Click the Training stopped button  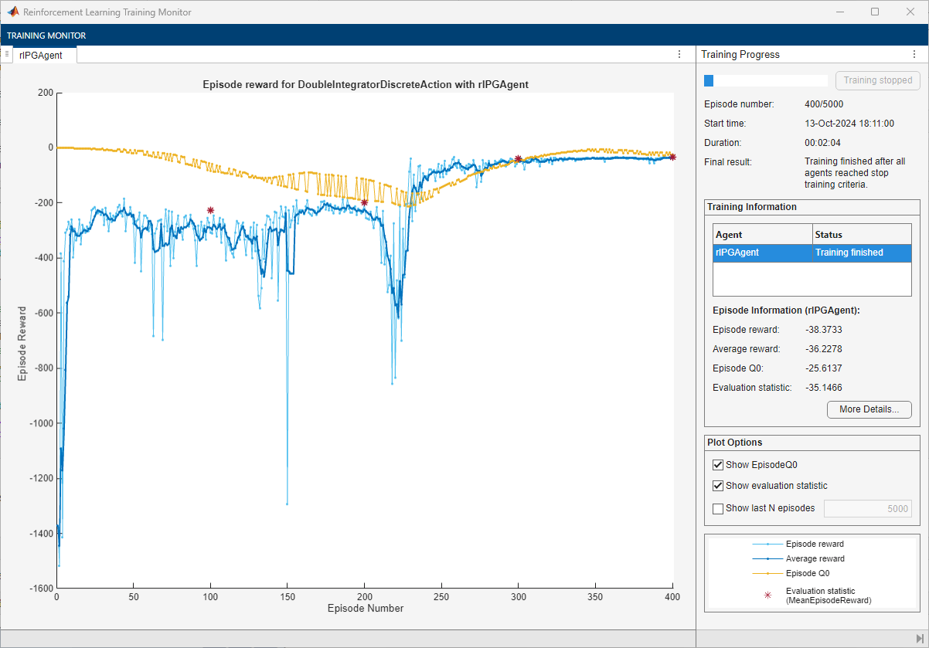click(877, 80)
